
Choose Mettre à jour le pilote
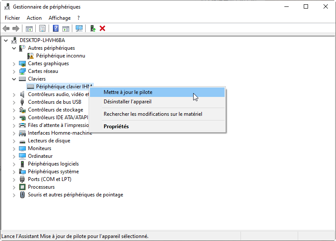(157, 92)
